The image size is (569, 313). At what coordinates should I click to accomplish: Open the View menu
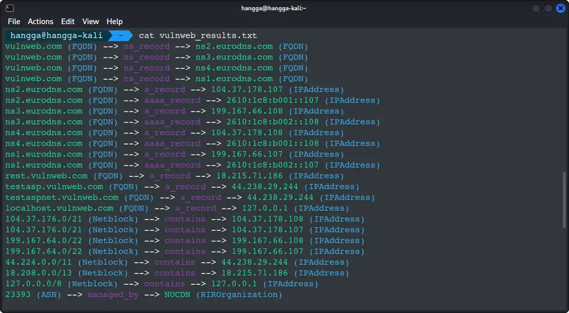(x=91, y=22)
